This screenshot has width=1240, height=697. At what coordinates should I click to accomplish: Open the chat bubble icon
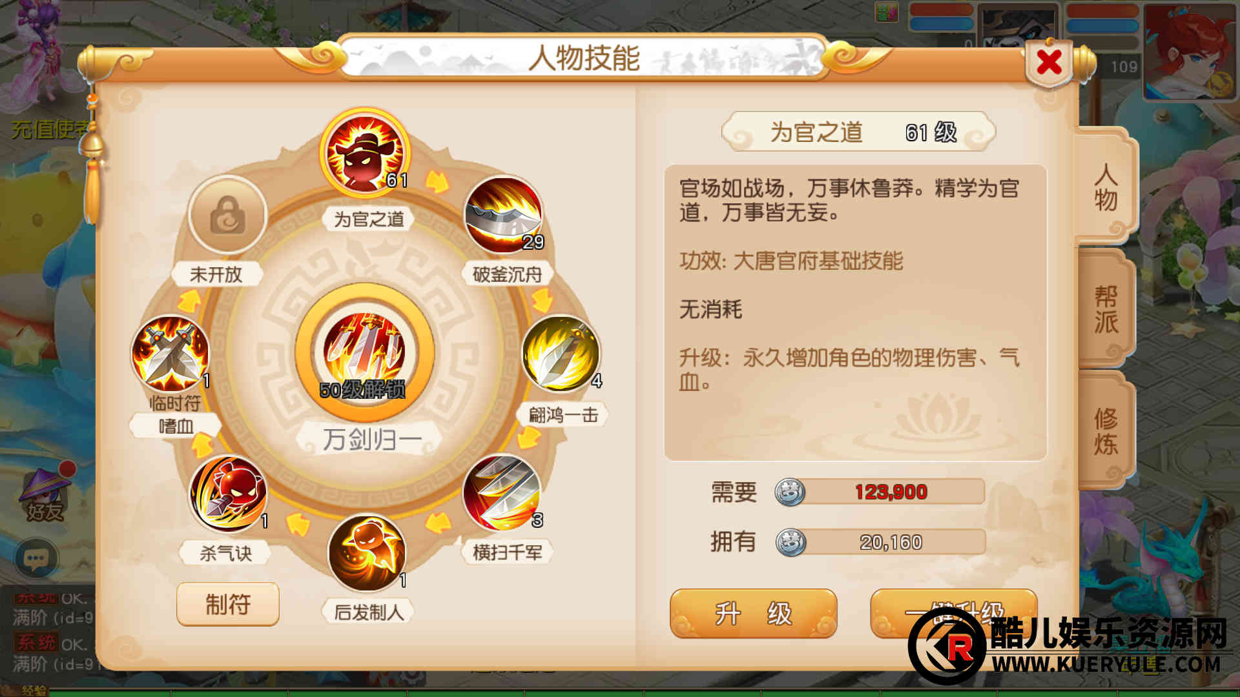coord(37,558)
